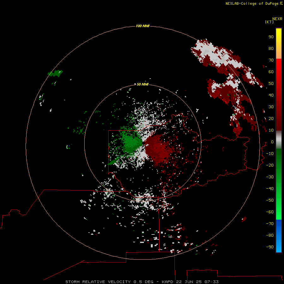Click the 60 value on the velocity legend
The width and height of the screenshot is (284, 284).
coord(271,72)
